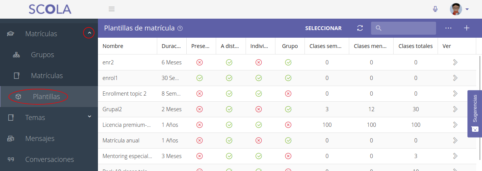Click the SELECCIONAR button

[323, 28]
